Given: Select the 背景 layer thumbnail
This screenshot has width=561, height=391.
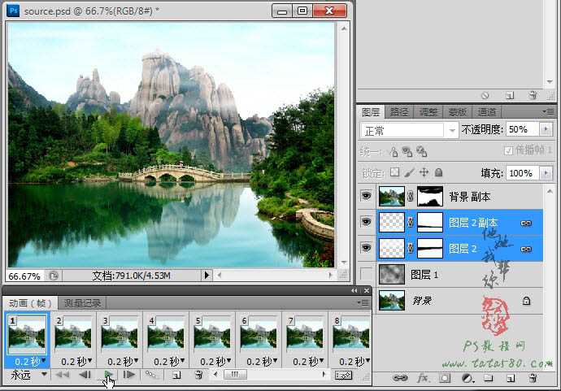Looking at the screenshot, I should (392, 301).
